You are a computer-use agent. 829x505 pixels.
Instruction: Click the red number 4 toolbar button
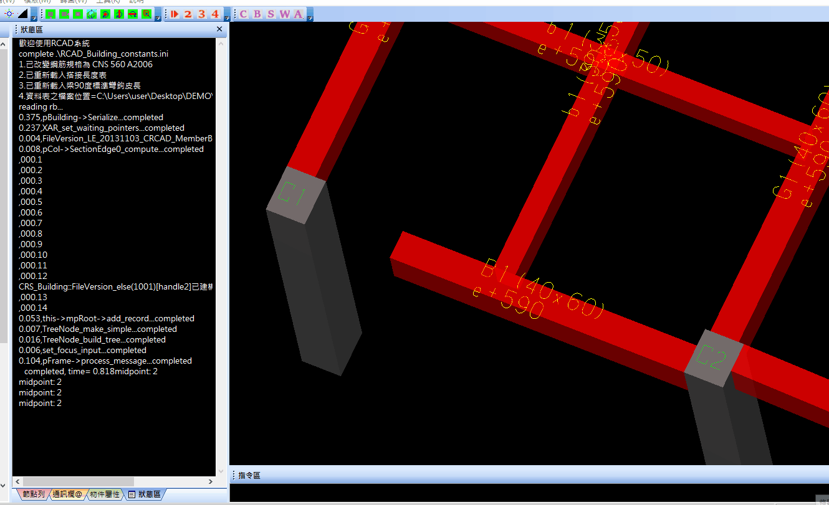pyautogui.click(x=215, y=14)
